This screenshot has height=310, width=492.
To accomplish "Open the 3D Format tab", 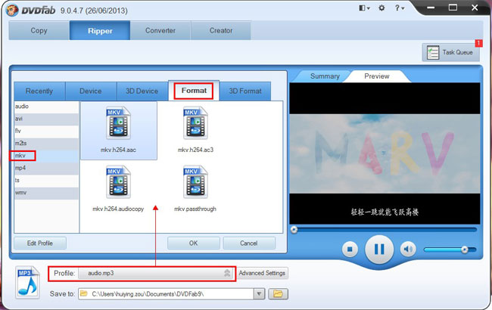I will pyautogui.click(x=245, y=91).
